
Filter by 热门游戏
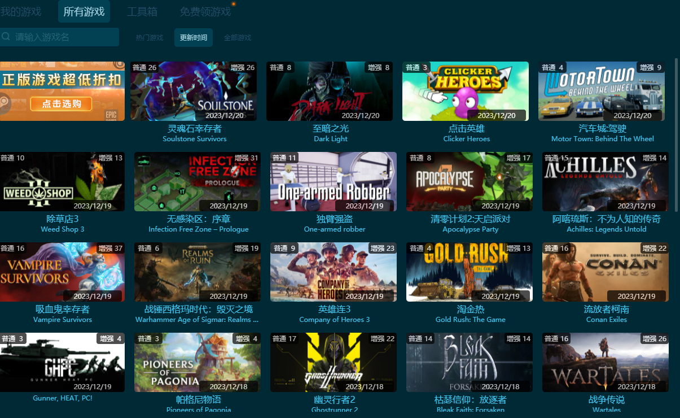tap(150, 38)
